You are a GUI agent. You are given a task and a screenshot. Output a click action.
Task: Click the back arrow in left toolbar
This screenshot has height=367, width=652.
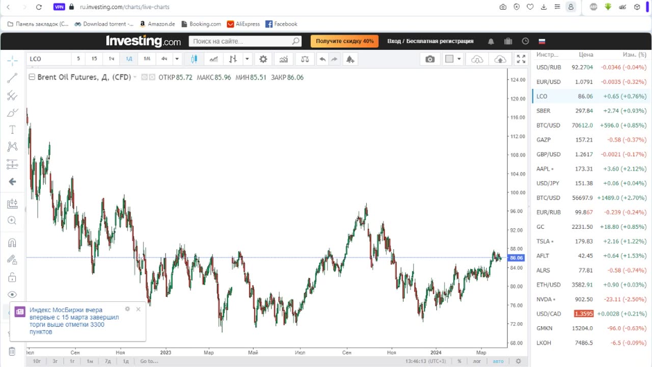(12, 181)
